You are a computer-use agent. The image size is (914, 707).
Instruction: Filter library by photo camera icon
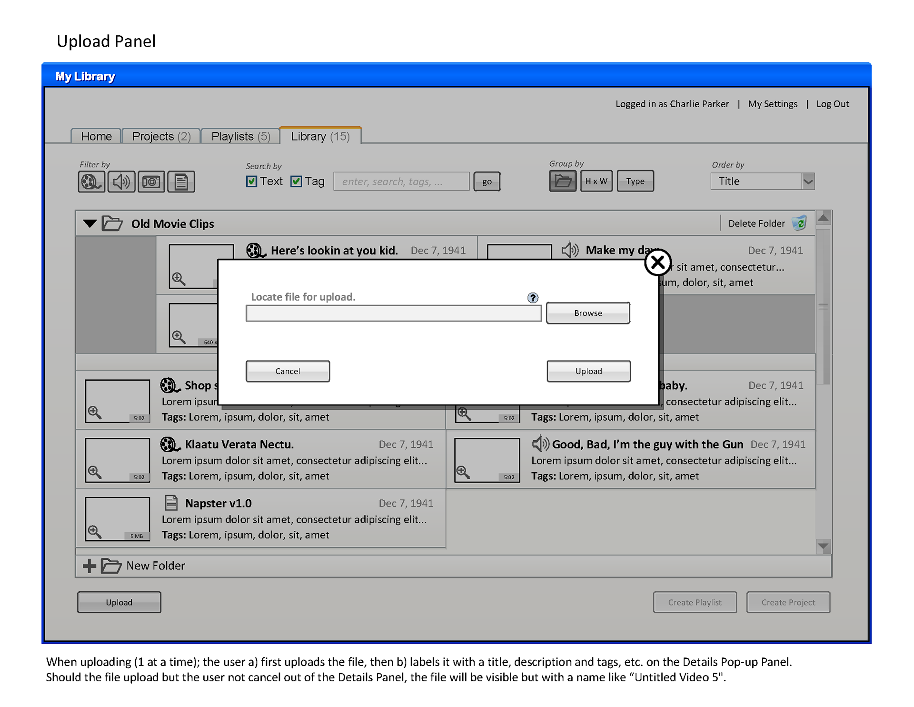click(151, 182)
